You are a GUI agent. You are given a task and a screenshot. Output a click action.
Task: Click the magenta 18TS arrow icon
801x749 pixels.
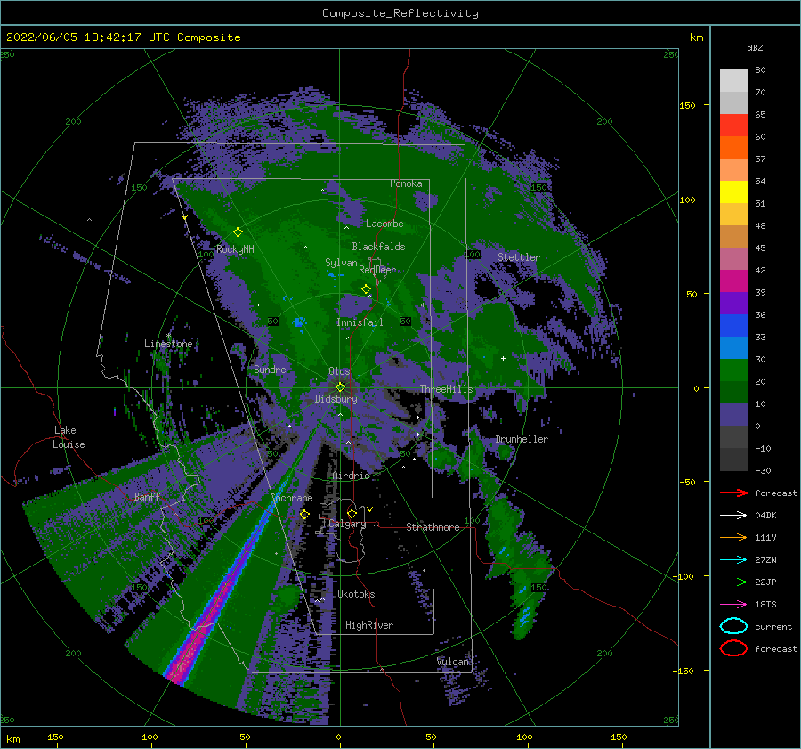[x=733, y=604]
